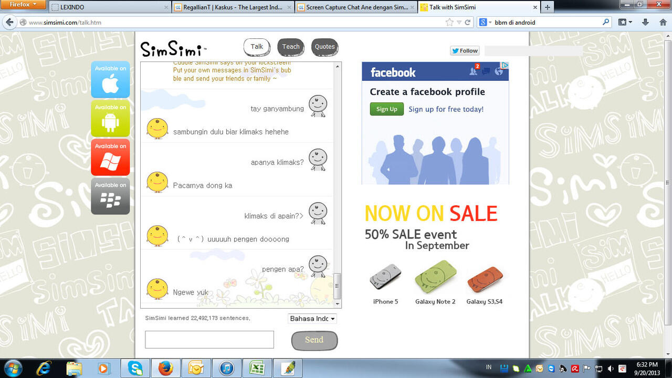Click the Firefox home icon
Image resolution: width=672 pixels, height=378 pixels.
tap(663, 23)
